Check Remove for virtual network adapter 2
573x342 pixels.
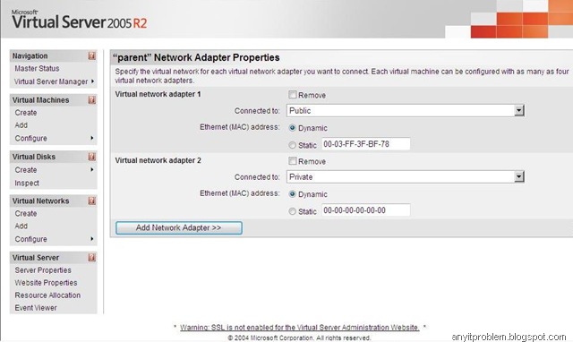(293, 161)
